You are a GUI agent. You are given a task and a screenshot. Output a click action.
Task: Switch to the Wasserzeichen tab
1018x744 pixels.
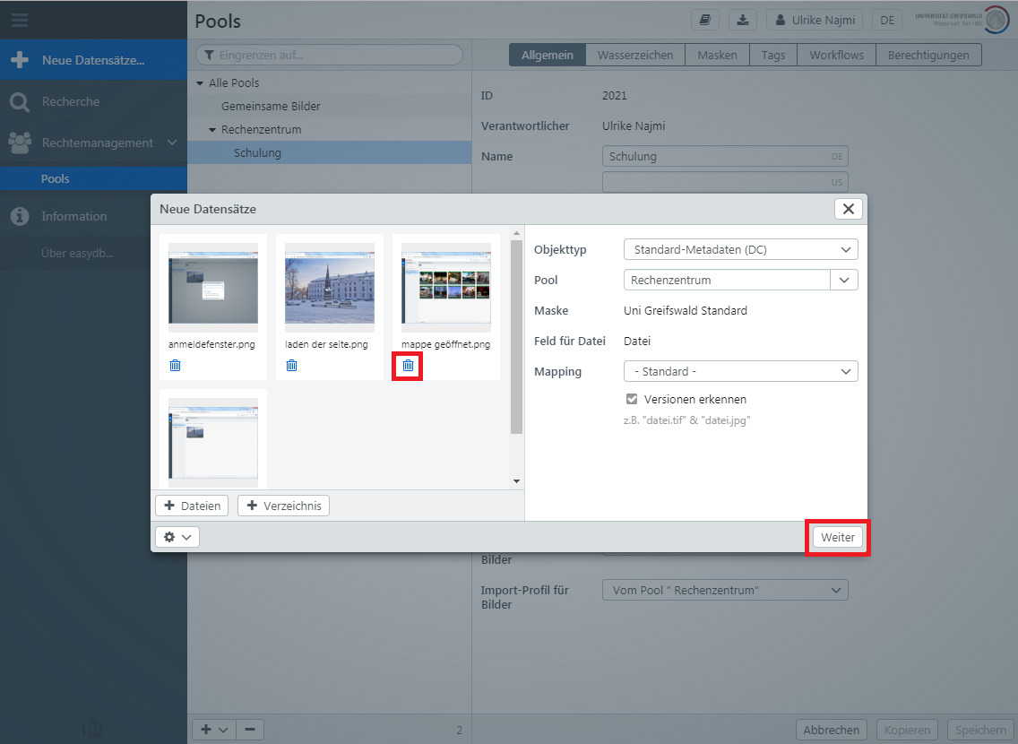click(x=635, y=55)
